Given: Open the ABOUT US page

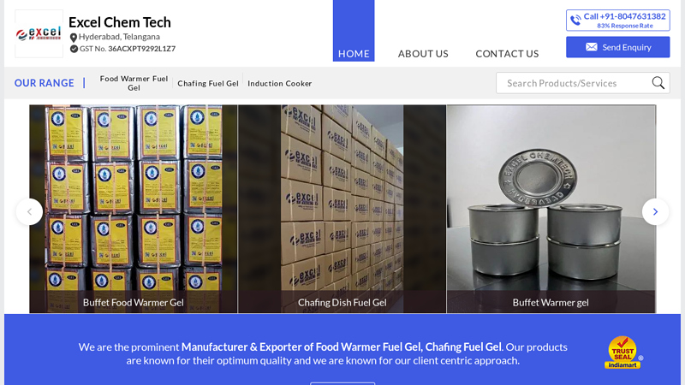Looking at the screenshot, I should [x=423, y=54].
